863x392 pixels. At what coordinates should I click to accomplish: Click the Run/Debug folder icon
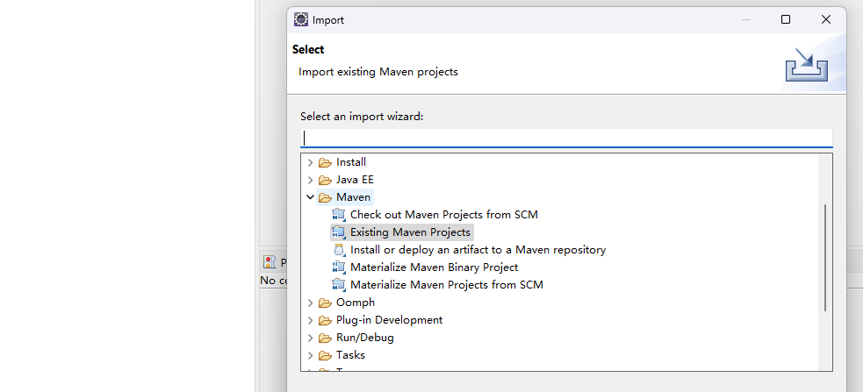pyautogui.click(x=326, y=339)
